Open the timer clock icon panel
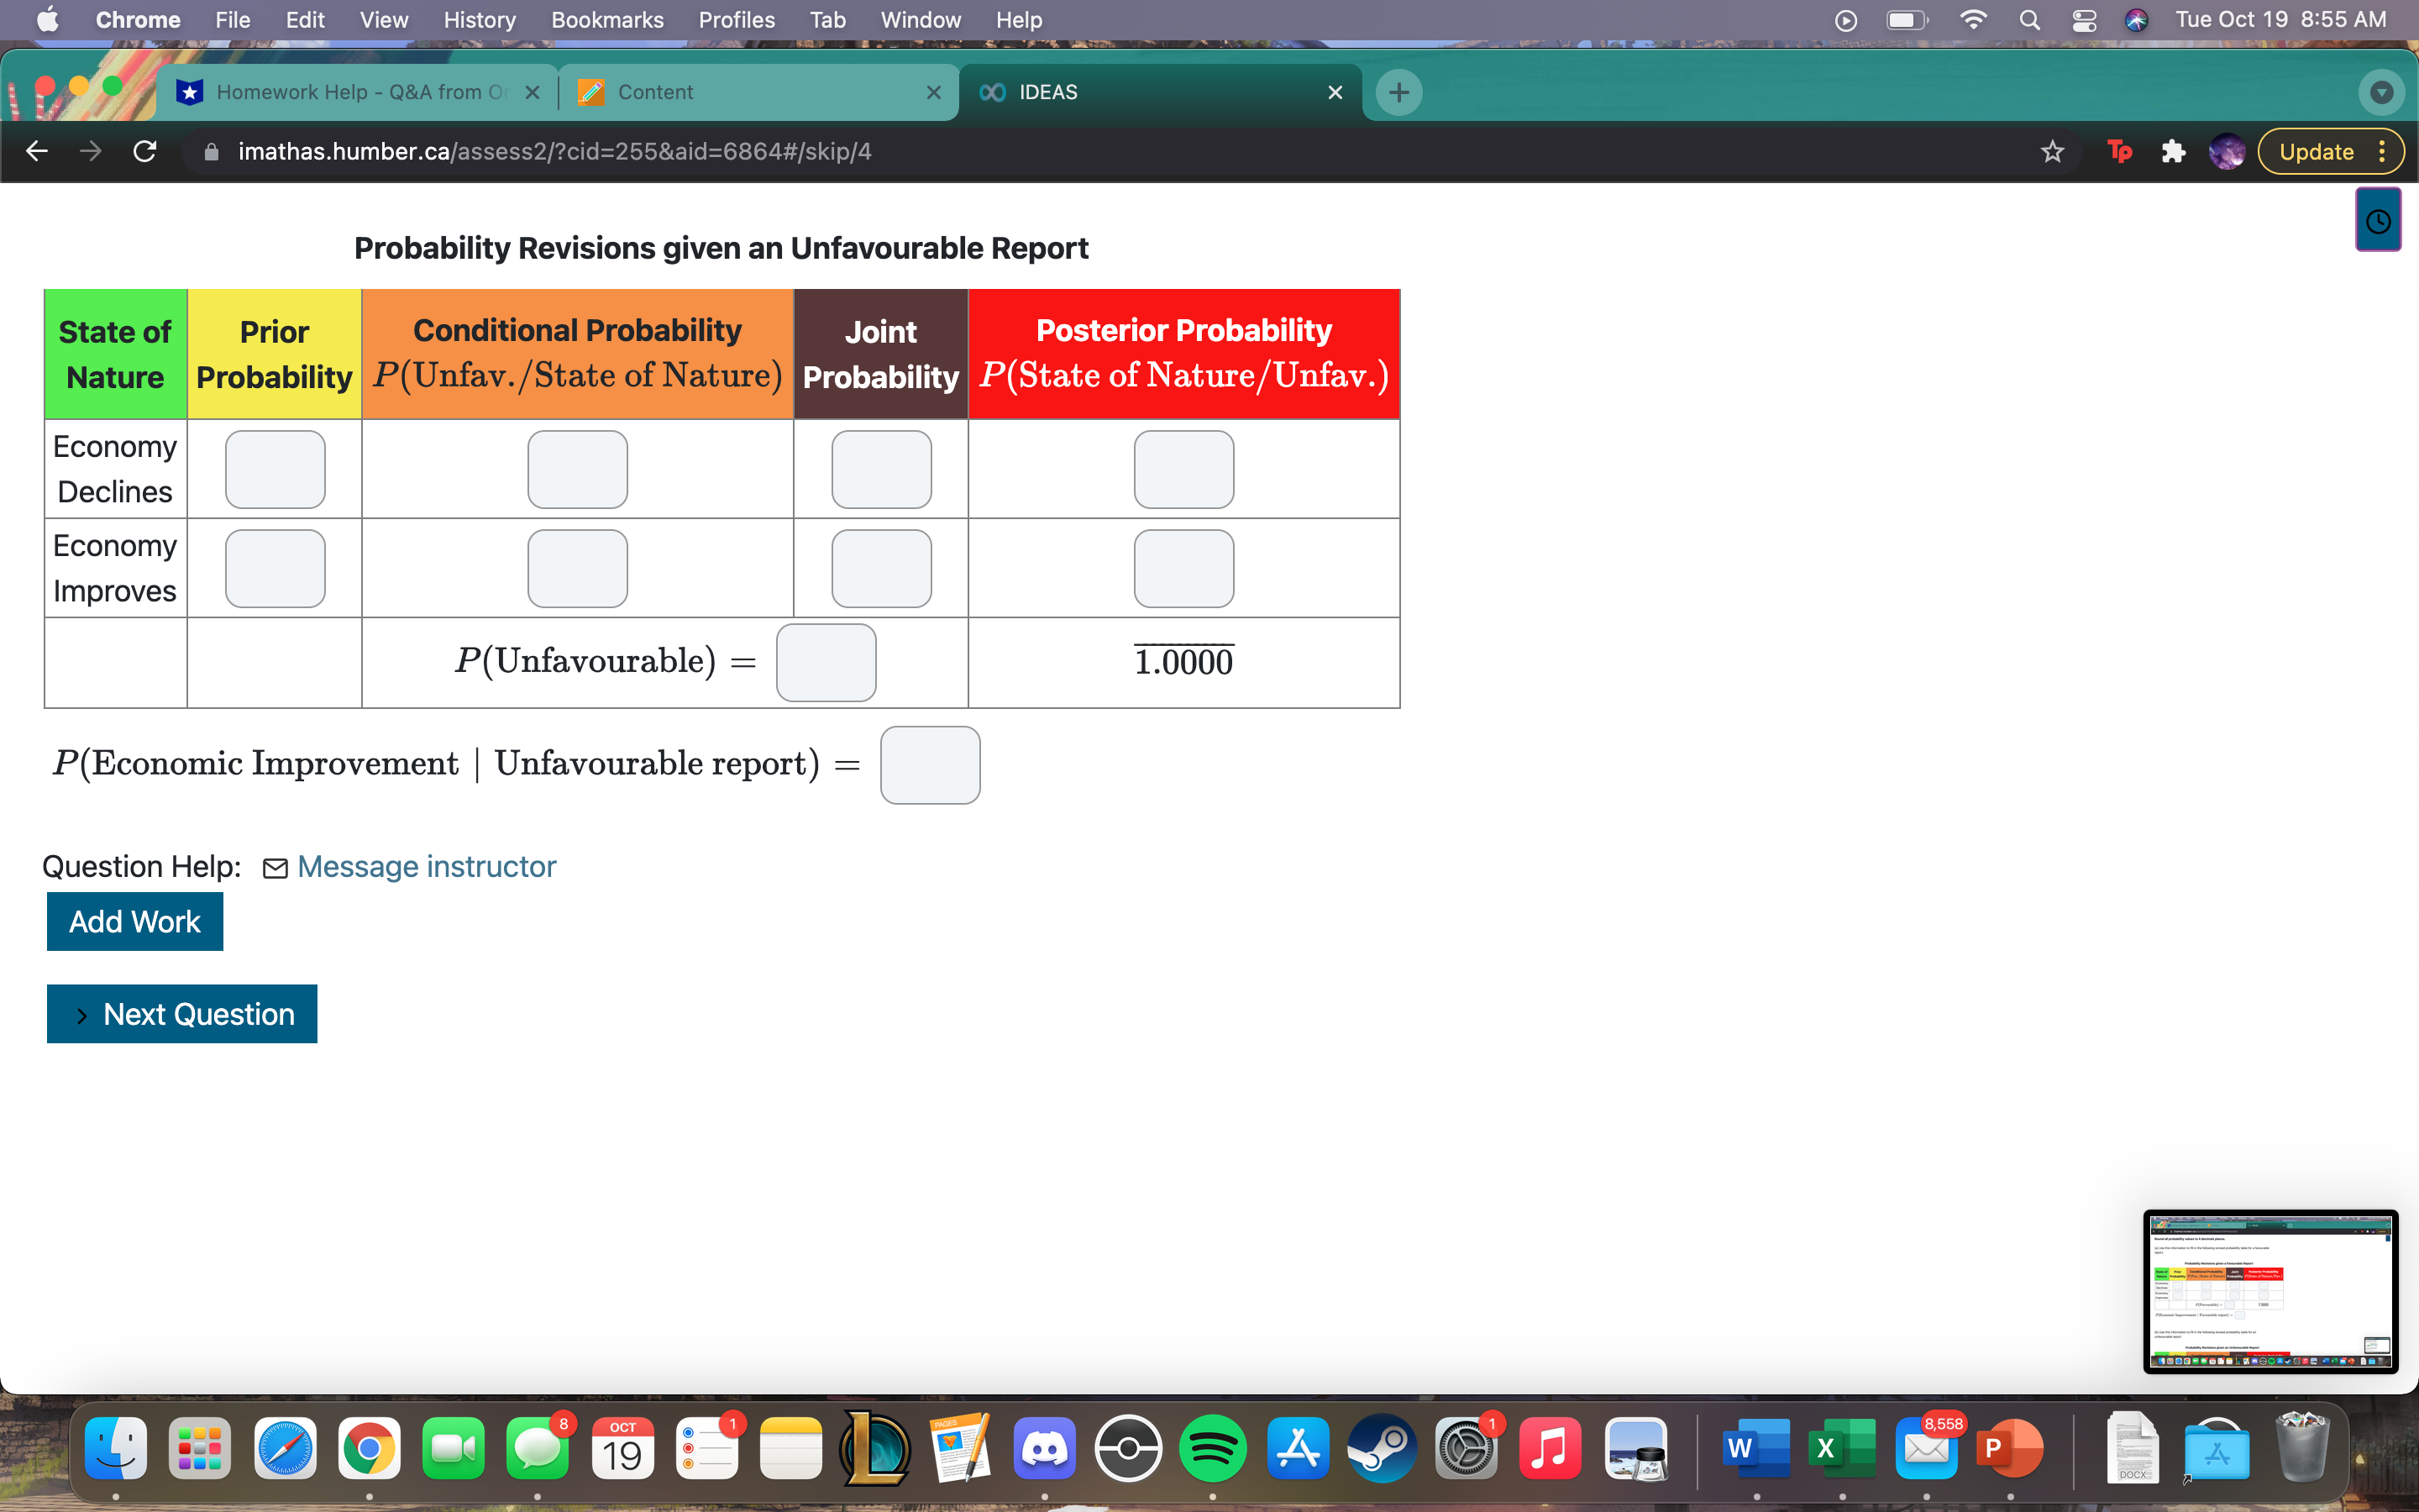The width and height of the screenshot is (2419, 1512). [x=2378, y=221]
